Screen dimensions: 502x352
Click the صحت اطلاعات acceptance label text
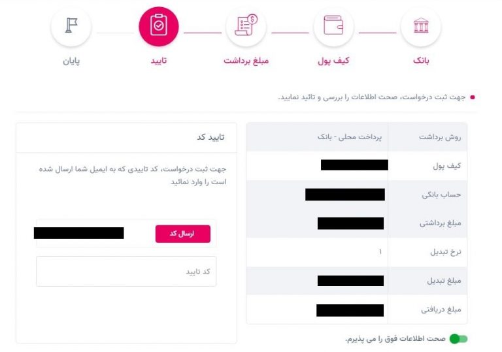tap(395, 338)
